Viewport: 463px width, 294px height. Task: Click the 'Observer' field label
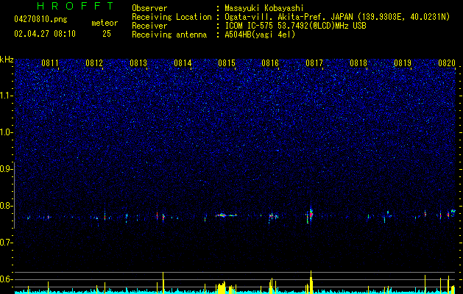click(x=149, y=8)
